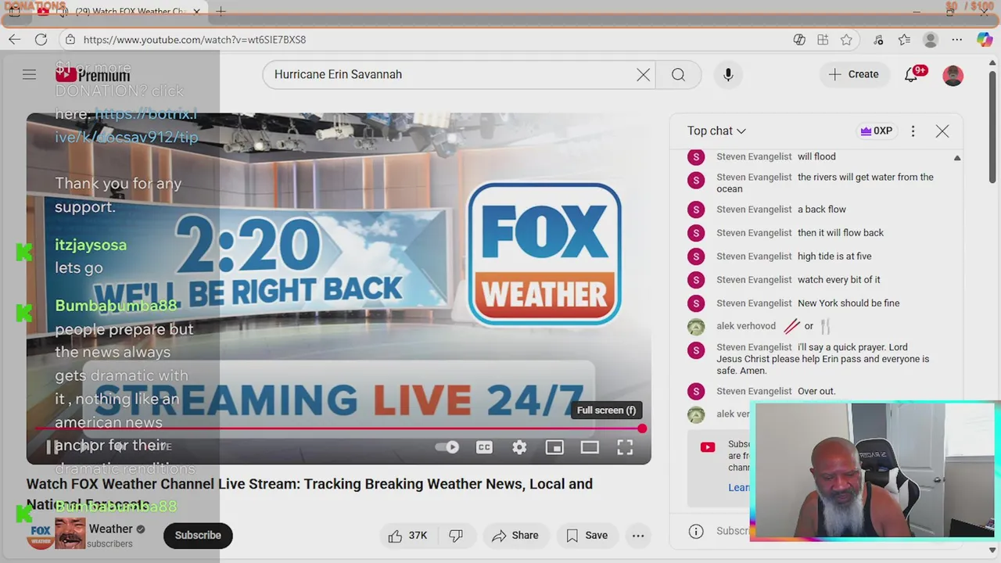Open the FOX Weather channel avatar
This screenshot has height=563, width=1001.
(x=41, y=536)
